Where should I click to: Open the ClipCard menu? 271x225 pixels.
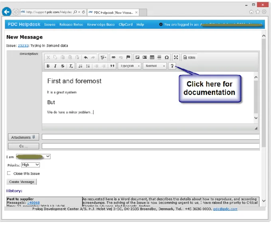[x=125, y=24]
